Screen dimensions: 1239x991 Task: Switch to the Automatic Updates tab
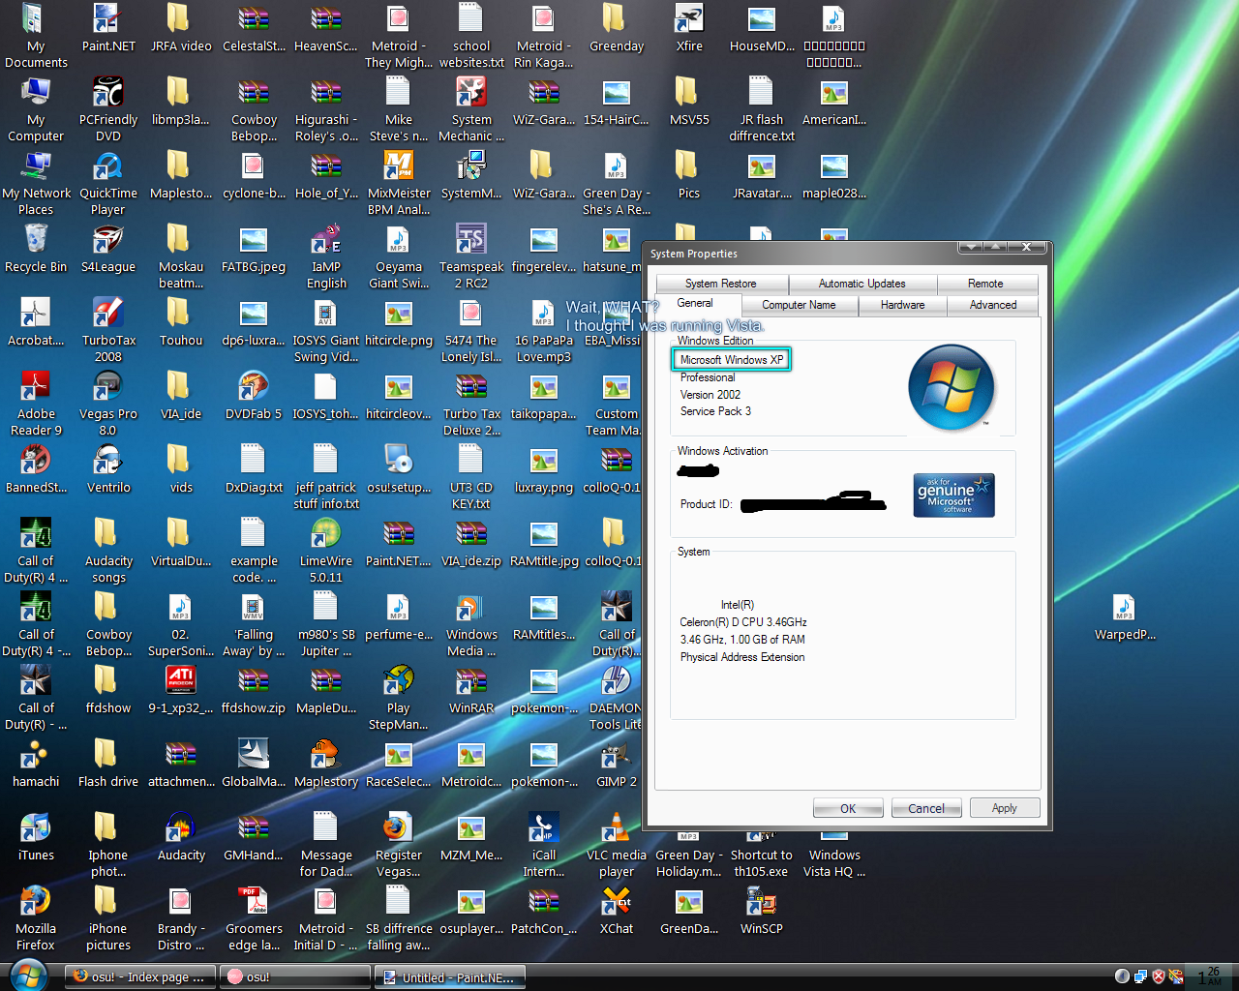(x=862, y=284)
